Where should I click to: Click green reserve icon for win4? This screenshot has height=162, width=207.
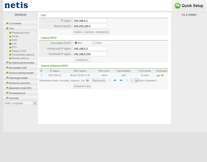pos(158,75)
